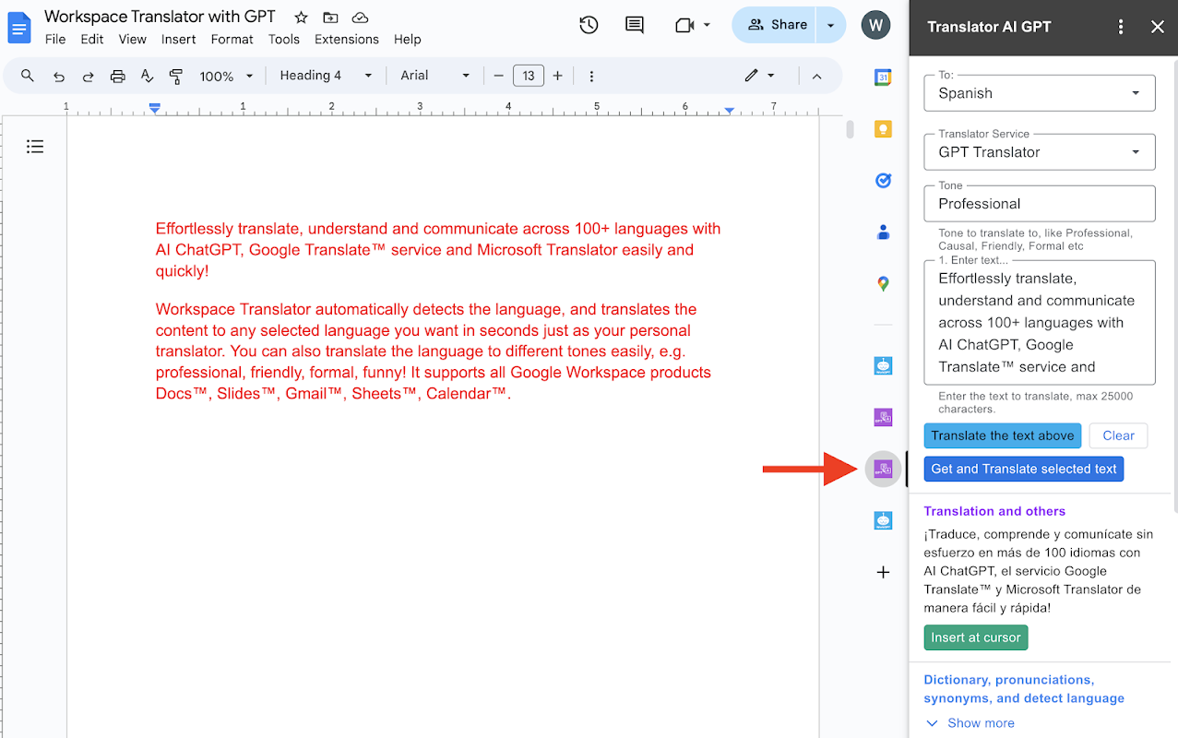Search the menus with magnifier icon
The image size is (1178, 738).
click(x=28, y=76)
